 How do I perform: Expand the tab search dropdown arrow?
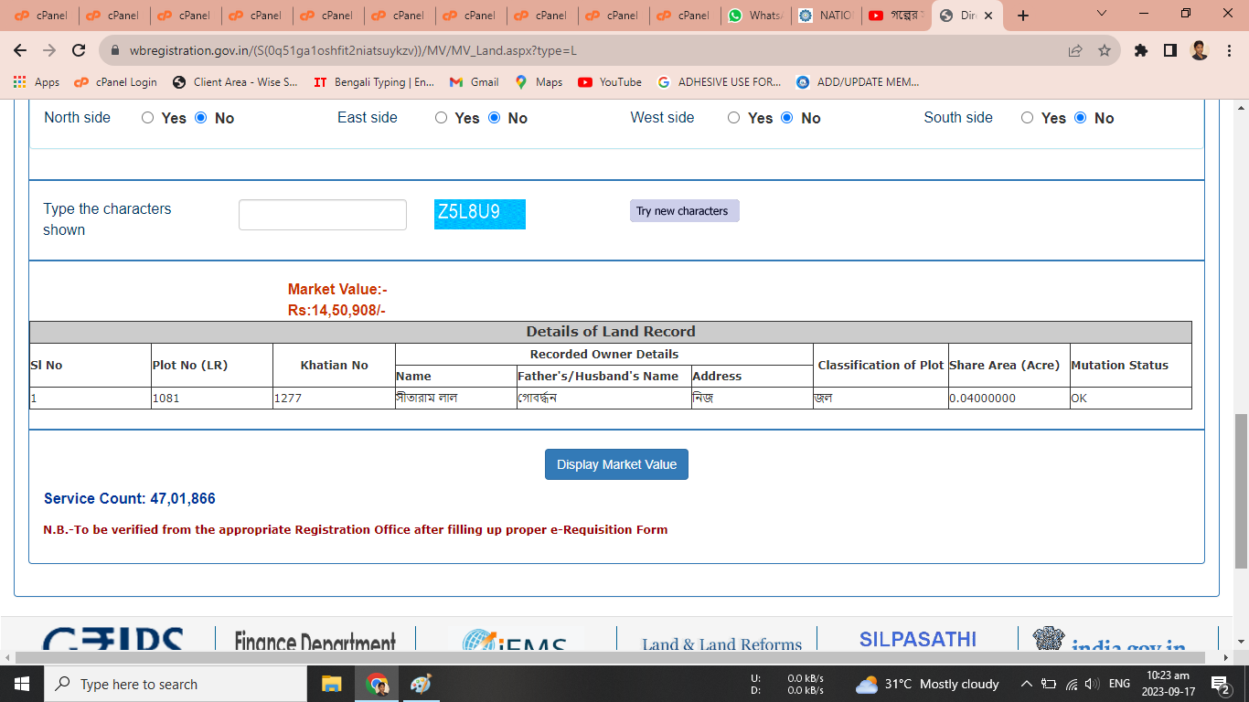point(1101,15)
